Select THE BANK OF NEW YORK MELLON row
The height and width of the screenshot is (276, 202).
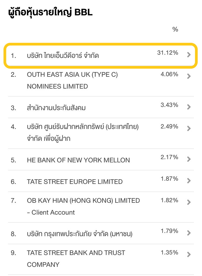tap(101, 159)
